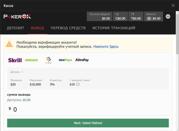Open the ПЕРЕВОД СРЕДСТВ tab
Viewport: 179px width, 131px height.
coord(68,28)
